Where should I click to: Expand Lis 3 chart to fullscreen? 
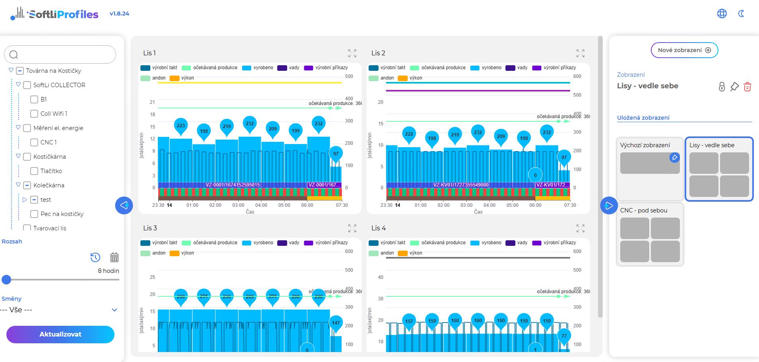tap(352, 228)
